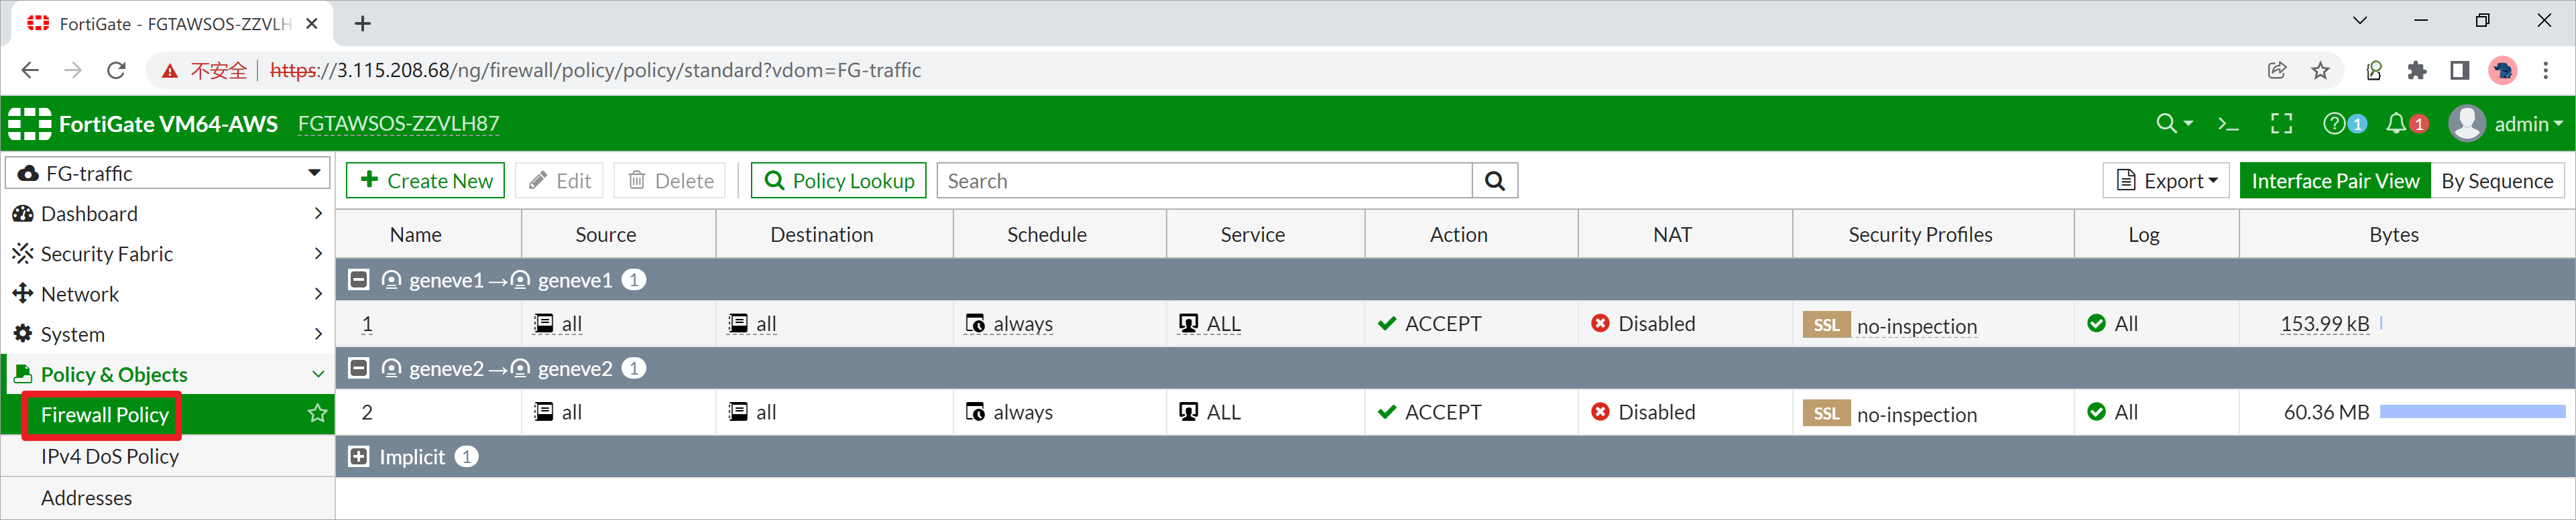Open the notifications bell icon
The width and height of the screenshot is (2576, 520).
(x=2396, y=124)
